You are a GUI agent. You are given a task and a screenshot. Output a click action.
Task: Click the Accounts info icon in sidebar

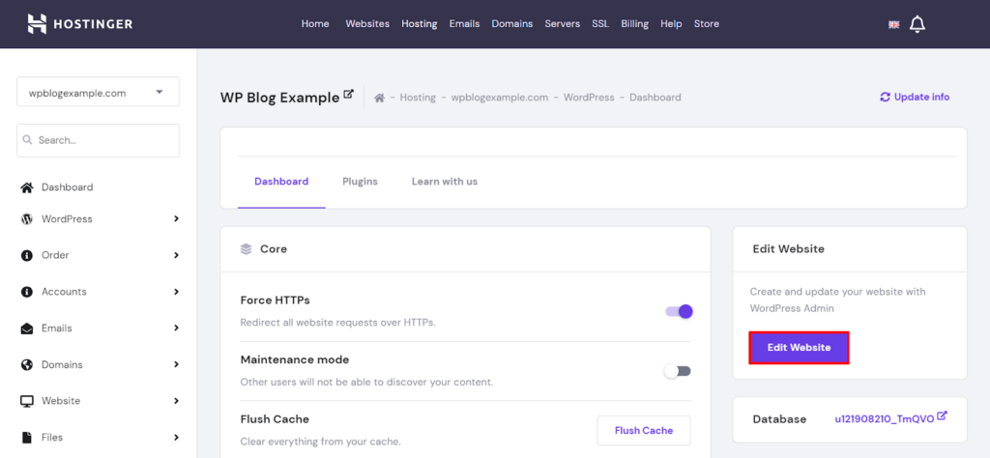pyautogui.click(x=26, y=292)
